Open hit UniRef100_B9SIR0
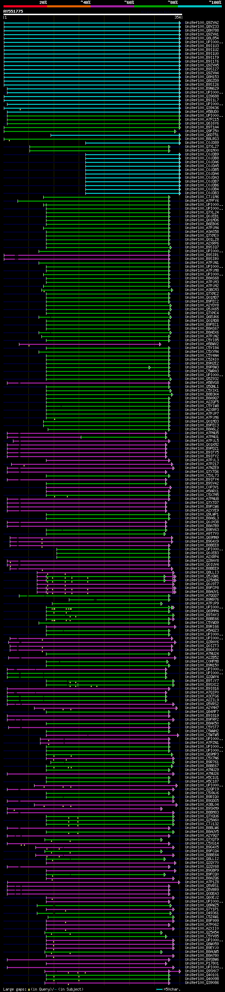Screen dimensions: 225x992 click(x=202, y=259)
